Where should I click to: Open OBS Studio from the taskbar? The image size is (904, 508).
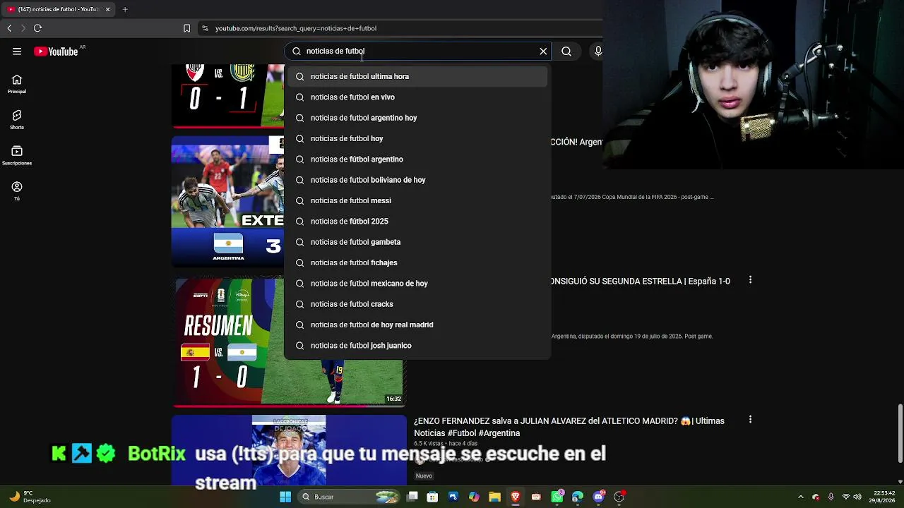tap(619, 497)
